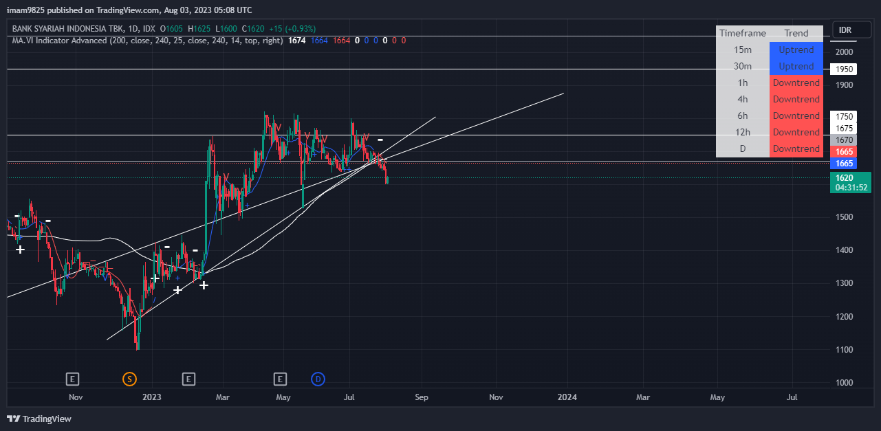Click the Uptrend cell in the 30m row
Image resolution: width=881 pixels, height=431 pixels.
pyautogui.click(x=796, y=66)
